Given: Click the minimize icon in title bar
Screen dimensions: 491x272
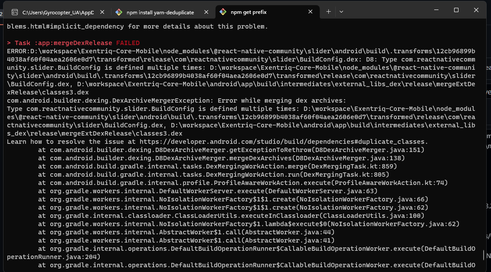Looking at the screenshot, I should (435, 10).
